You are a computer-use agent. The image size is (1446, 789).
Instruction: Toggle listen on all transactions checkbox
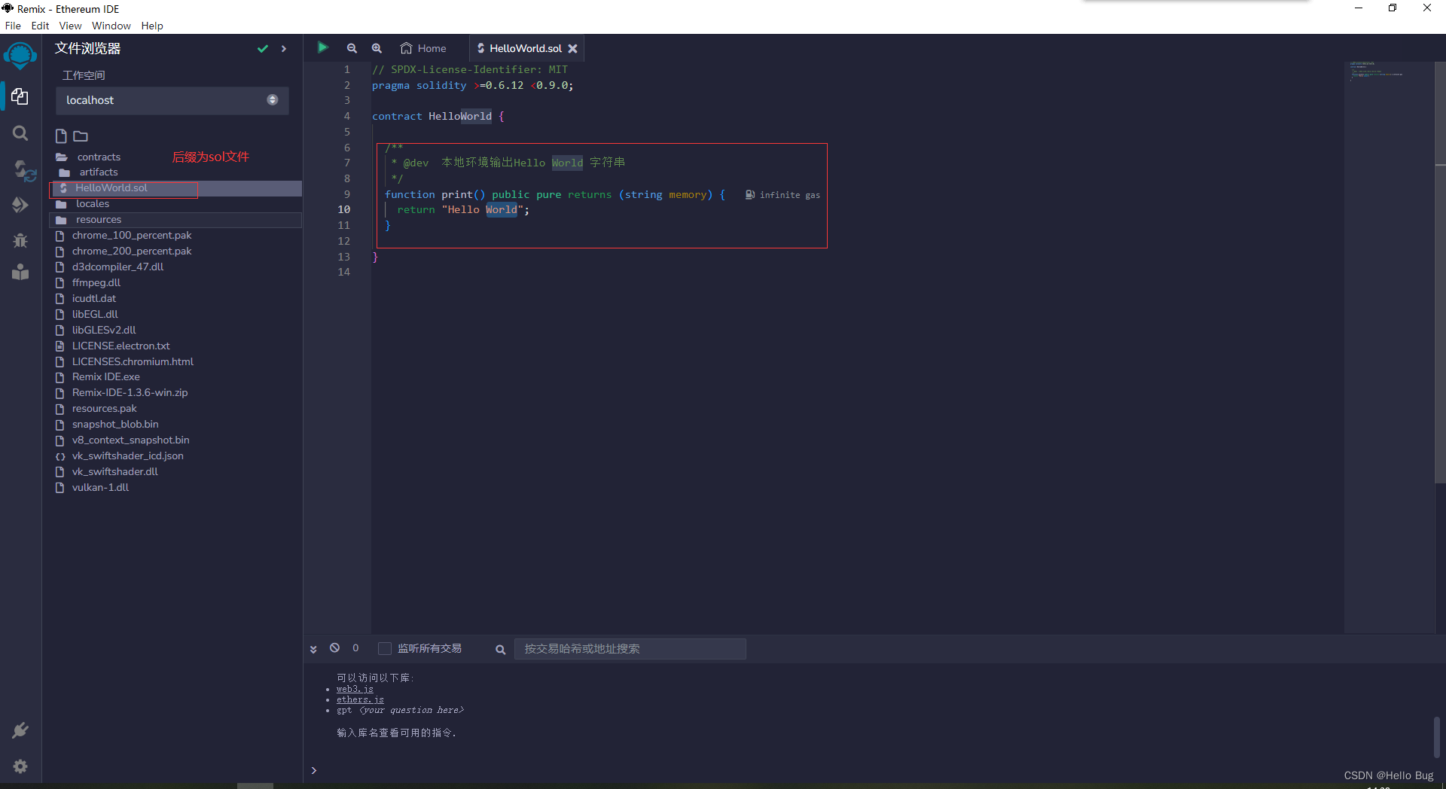385,648
